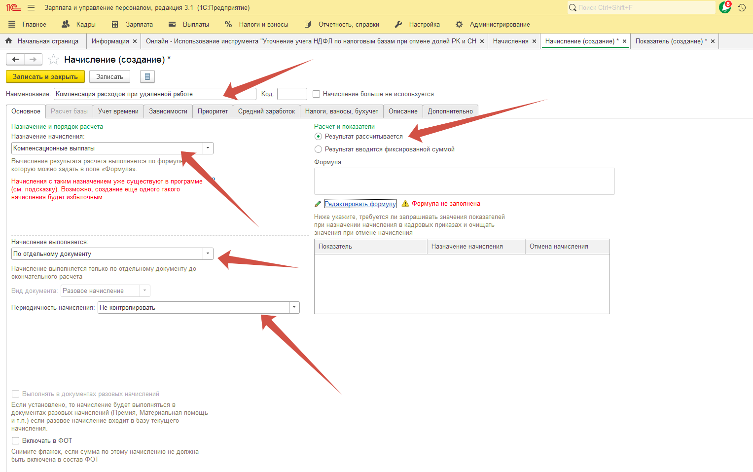
Task: Click the document list icon button
Action: coord(147,76)
